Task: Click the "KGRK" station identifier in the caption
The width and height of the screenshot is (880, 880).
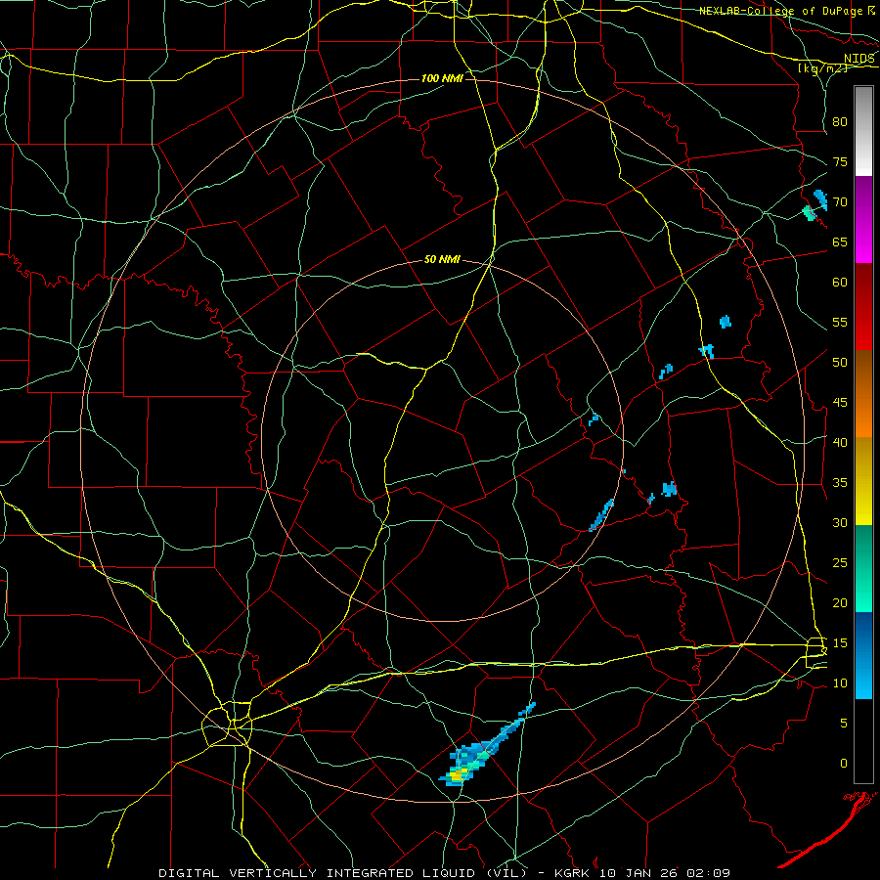Action: tap(572, 873)
